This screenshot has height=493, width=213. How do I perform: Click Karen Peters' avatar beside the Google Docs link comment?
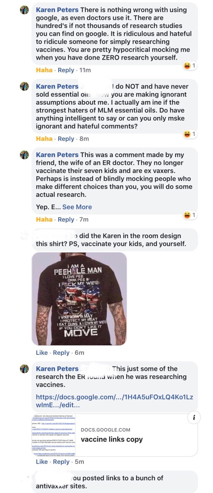(24, 369)
